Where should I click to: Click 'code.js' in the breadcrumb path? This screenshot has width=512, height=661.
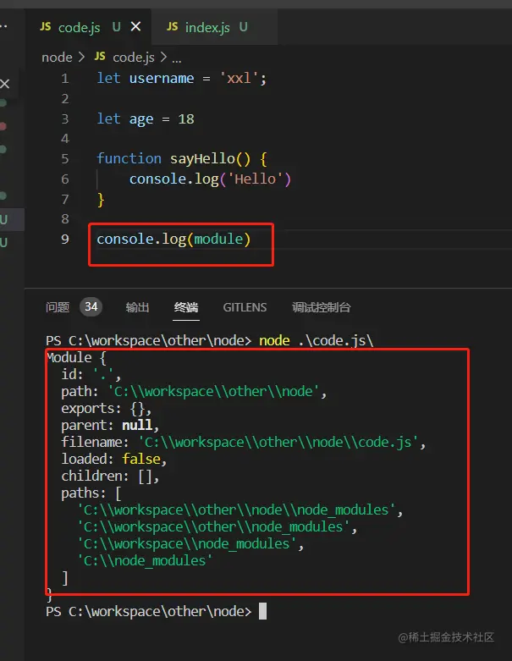[134, 57]
